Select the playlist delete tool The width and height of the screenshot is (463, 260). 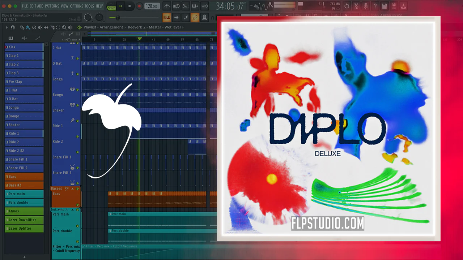tap(34, 27)
